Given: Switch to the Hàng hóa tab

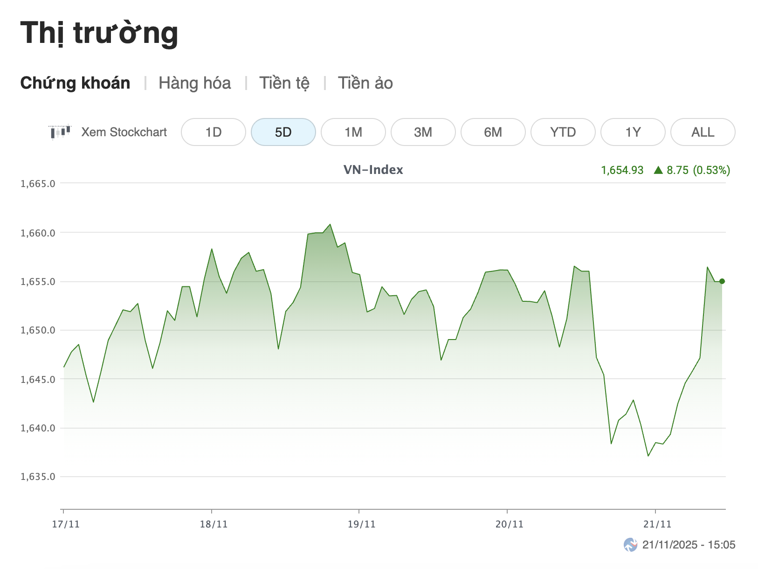Looking at the screenshot, I should (x=194, y=83).
